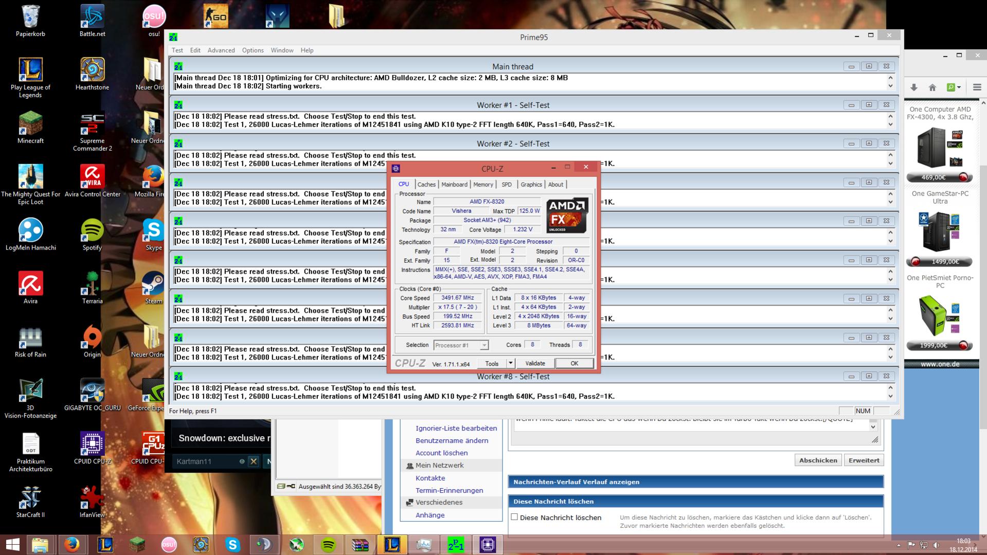
Task: Switch to the Graphics tab in CPU-Z
Action: pyautogui.click(x=531, y=184)
